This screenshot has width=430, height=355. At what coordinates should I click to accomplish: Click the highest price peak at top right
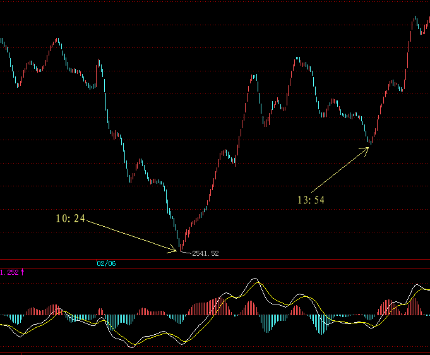tap(415, 19)
